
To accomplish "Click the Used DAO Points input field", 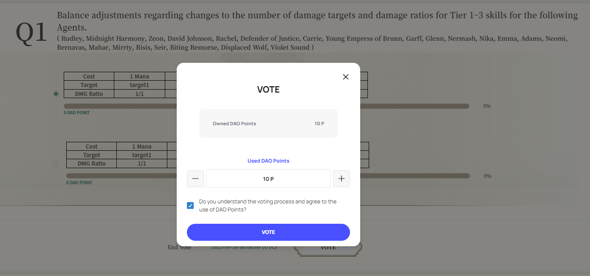I will pos(268,179).
